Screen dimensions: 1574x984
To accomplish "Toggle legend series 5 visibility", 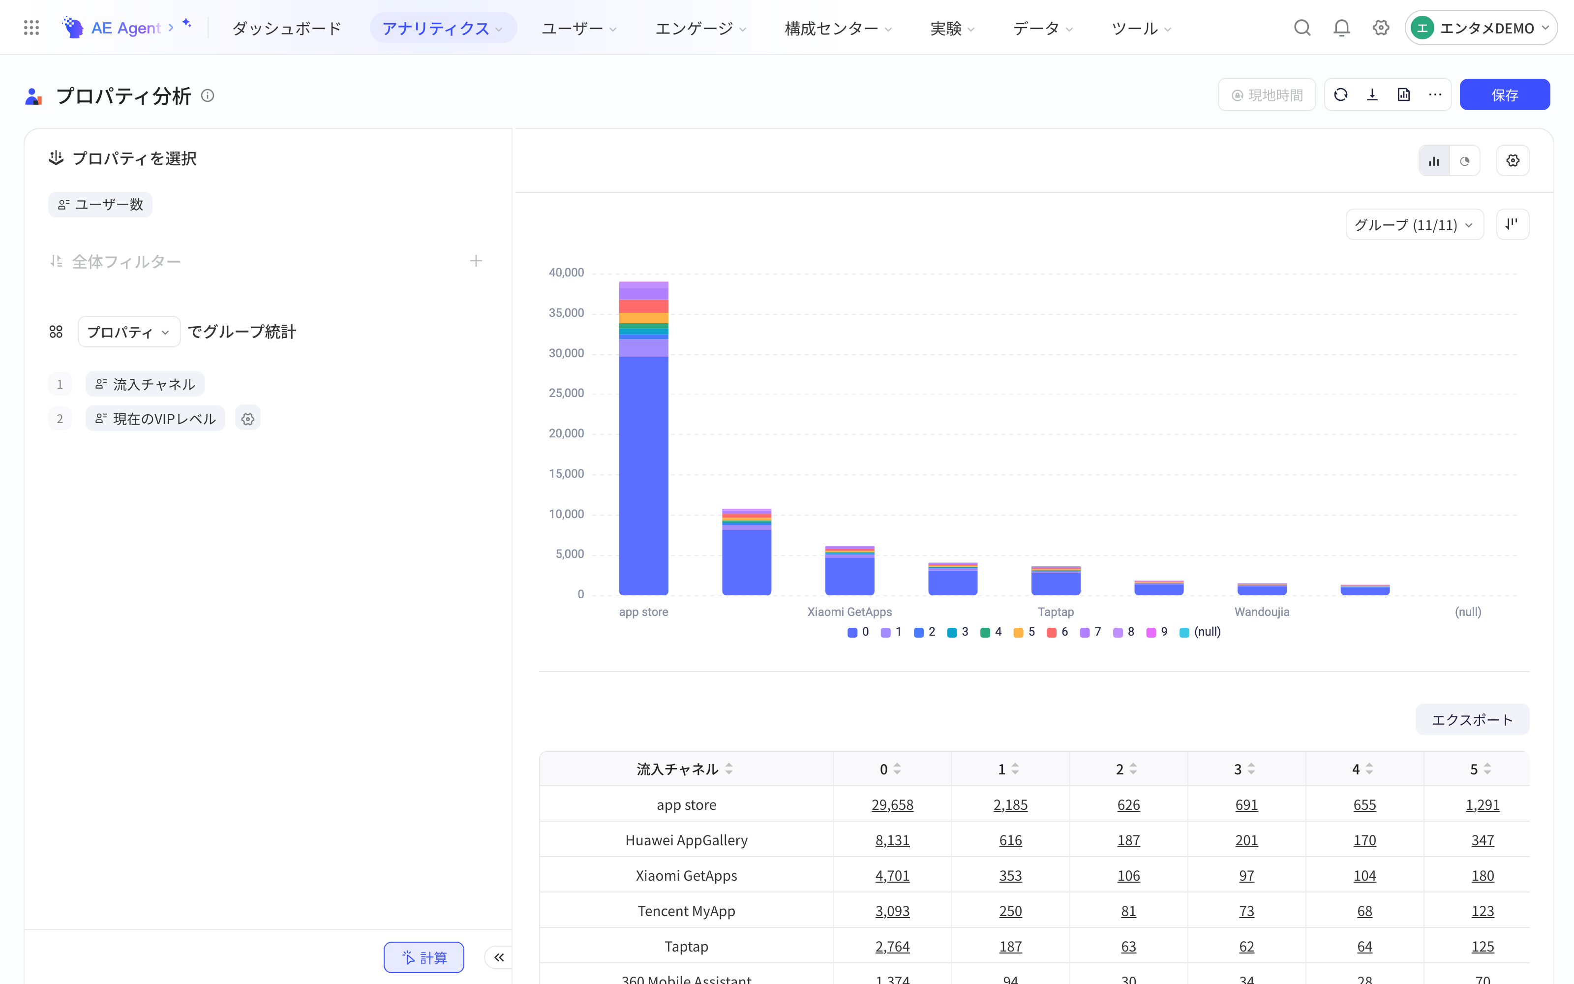I will tap(1025, 632).
